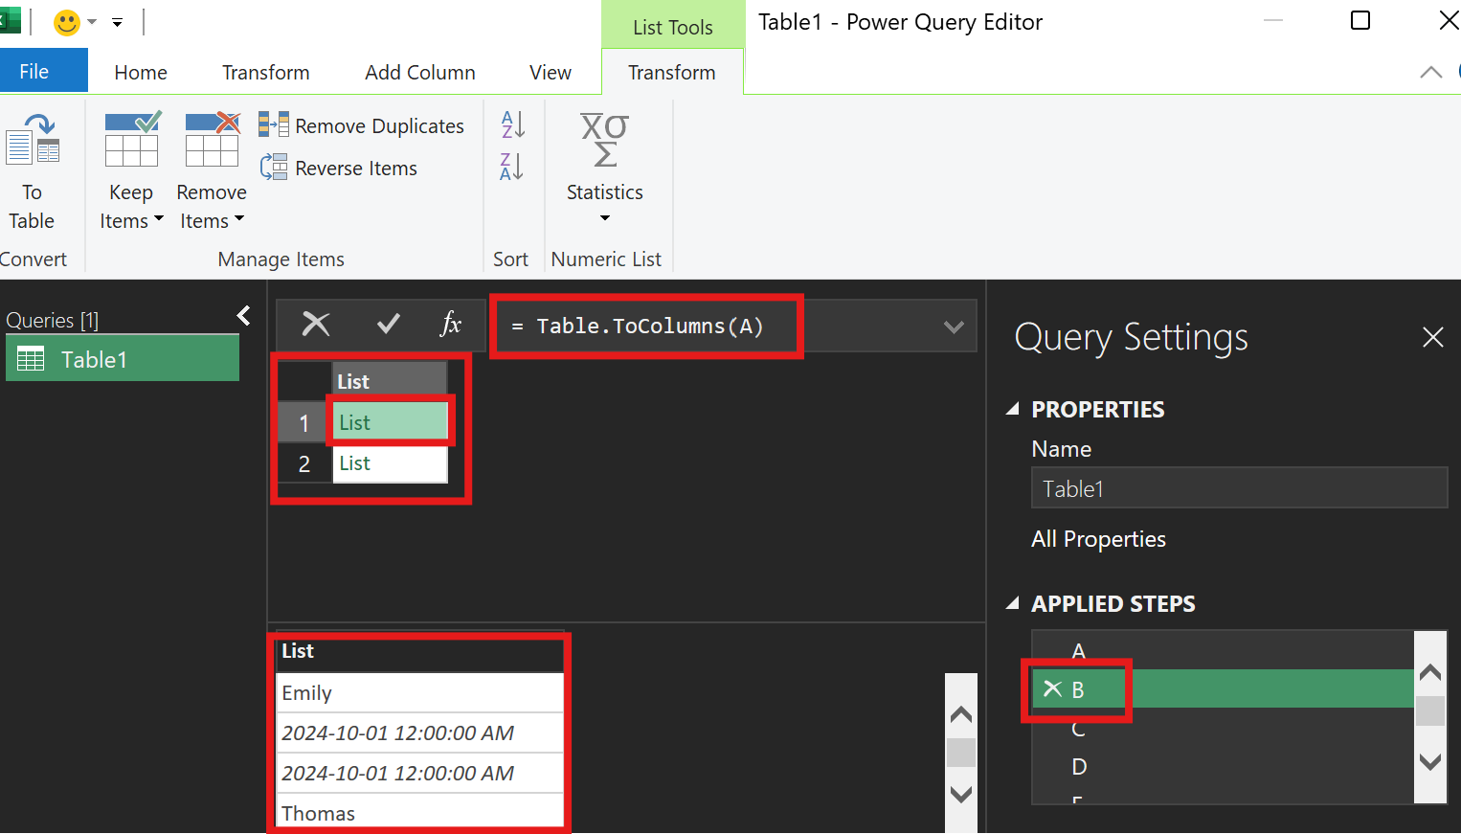Open the File menu tab
1461x834 pixels.
(x=34, y=71)
